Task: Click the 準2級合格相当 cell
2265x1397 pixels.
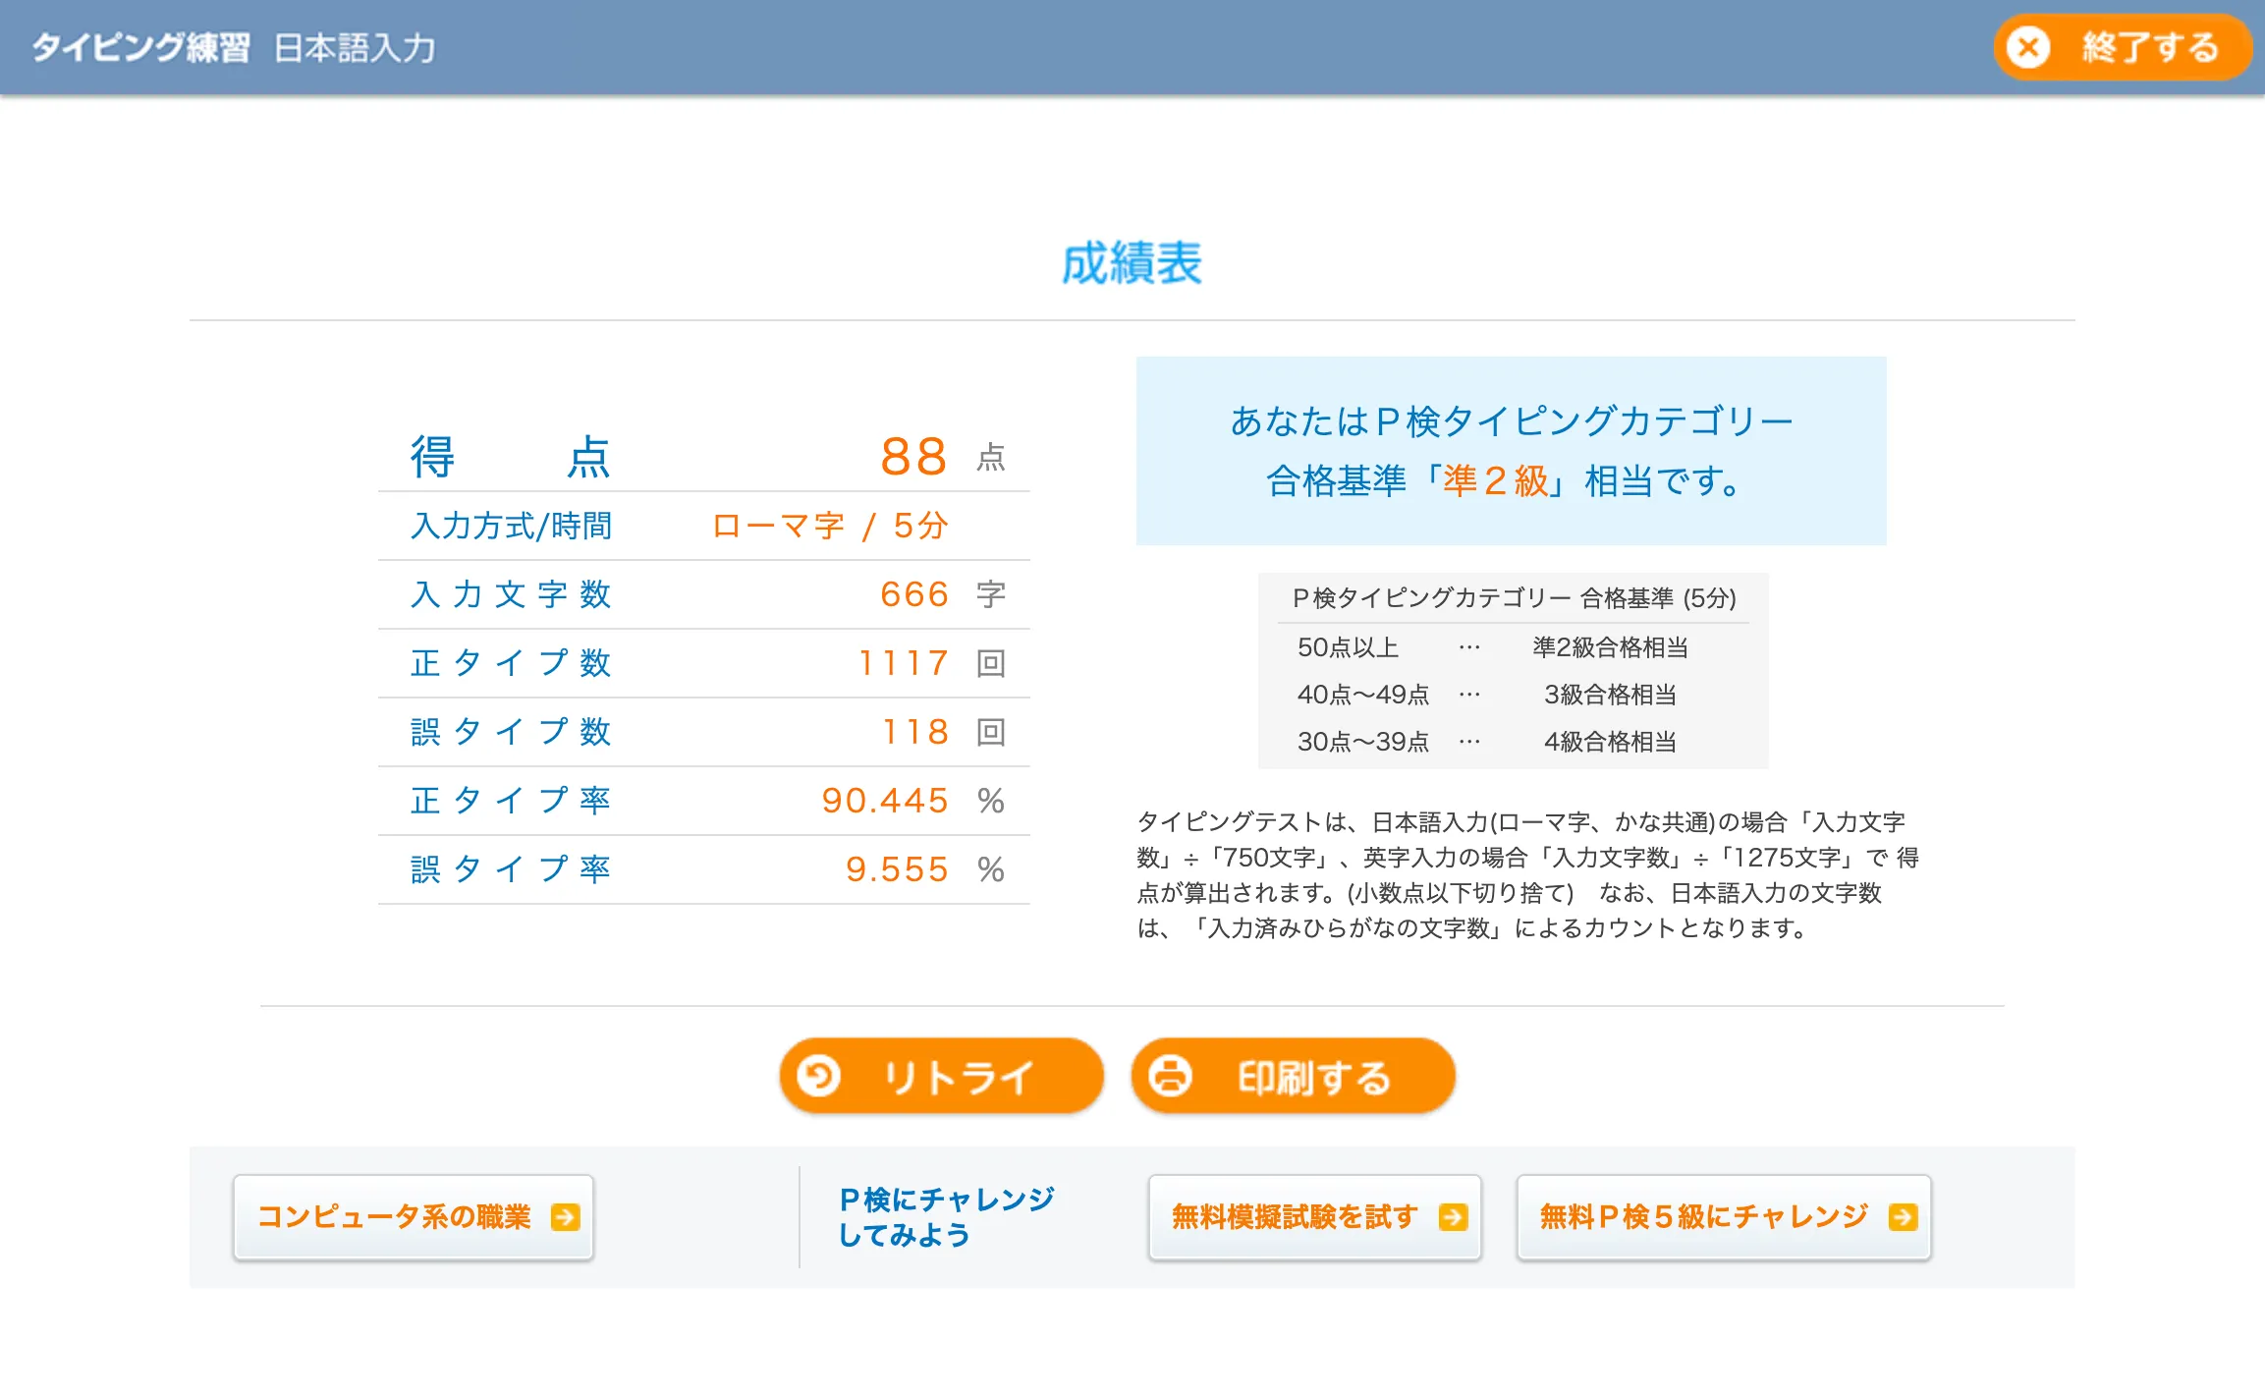Action: pyautogui.click(x=1611, y=647)
